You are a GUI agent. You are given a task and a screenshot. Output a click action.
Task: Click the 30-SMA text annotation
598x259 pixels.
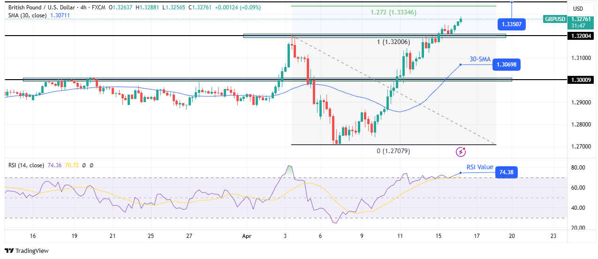tap(479, 59)
